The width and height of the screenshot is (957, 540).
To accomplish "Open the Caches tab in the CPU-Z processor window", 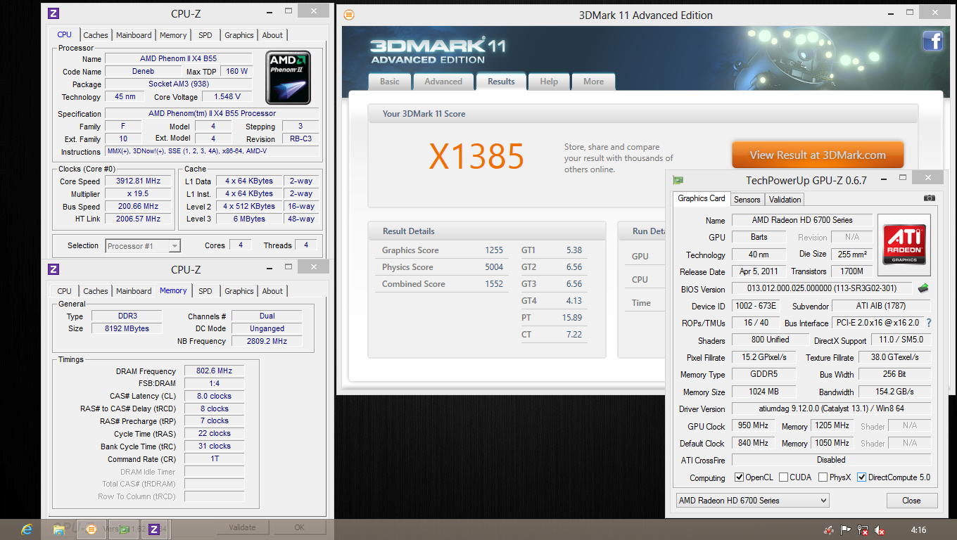I will click(x=96, y=35).
